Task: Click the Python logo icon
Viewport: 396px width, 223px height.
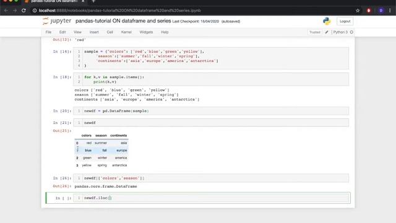Action: click(x=327, y=21)
